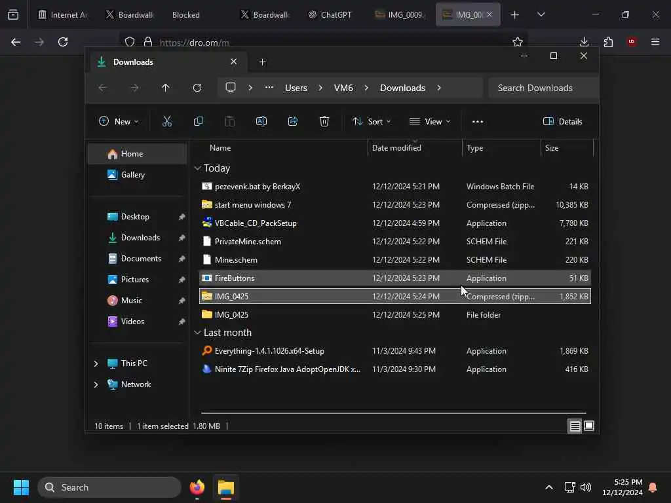
Task: Open hidden path ellipsis in address bar
Action: click(269, 87)
